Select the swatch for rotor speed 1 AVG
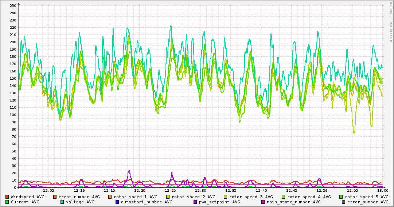Viewport: 394px width, 207px height. pos(110,197)
